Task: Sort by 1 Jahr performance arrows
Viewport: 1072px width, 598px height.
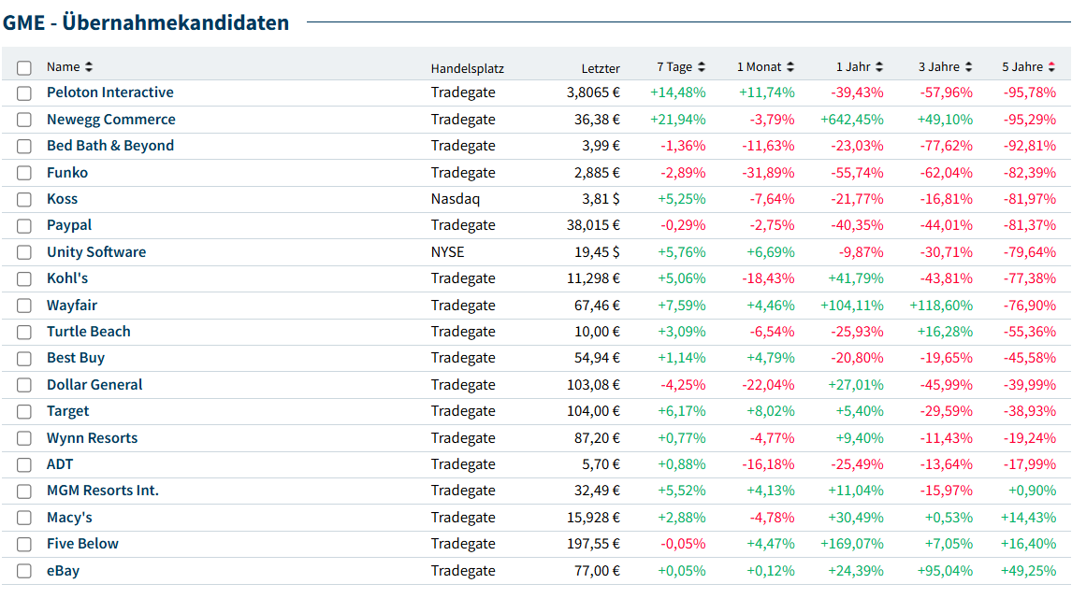Action: (x=879, y=67)
